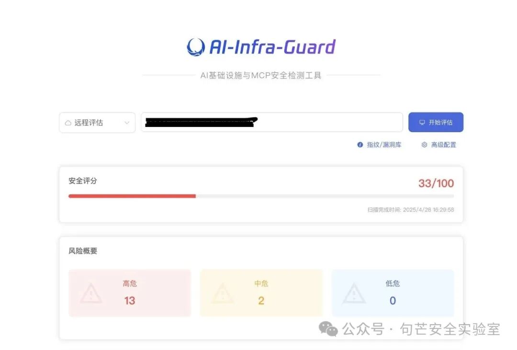
Task: Click the AI-Infra-Guard swirl logo icon
Action: coord(196,47)
